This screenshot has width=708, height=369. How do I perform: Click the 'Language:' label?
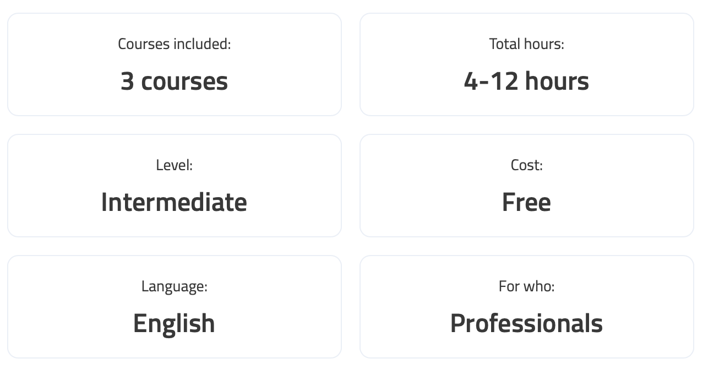tap(174, 286)
